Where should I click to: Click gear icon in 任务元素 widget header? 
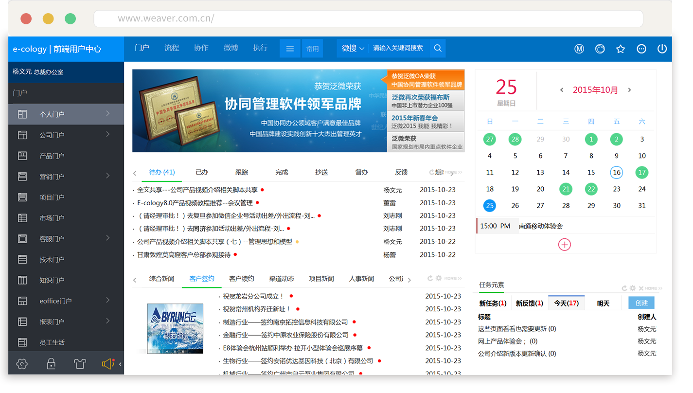coord(633,288)
